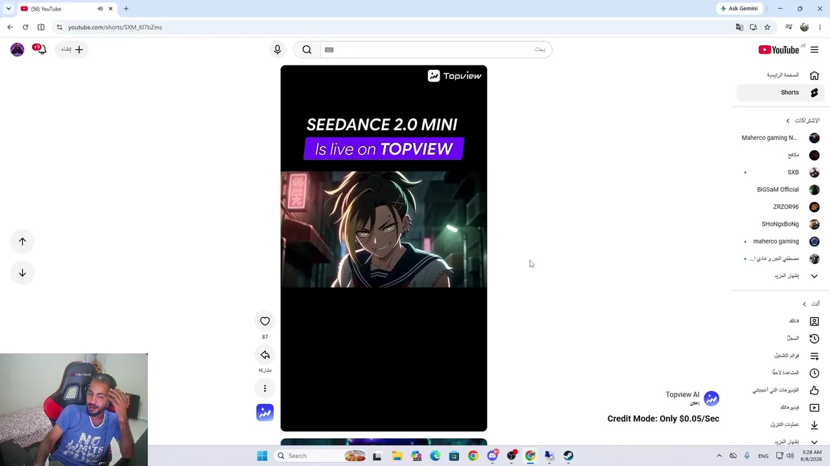
Task: View site information in the address bar
Action: [59, 27]
